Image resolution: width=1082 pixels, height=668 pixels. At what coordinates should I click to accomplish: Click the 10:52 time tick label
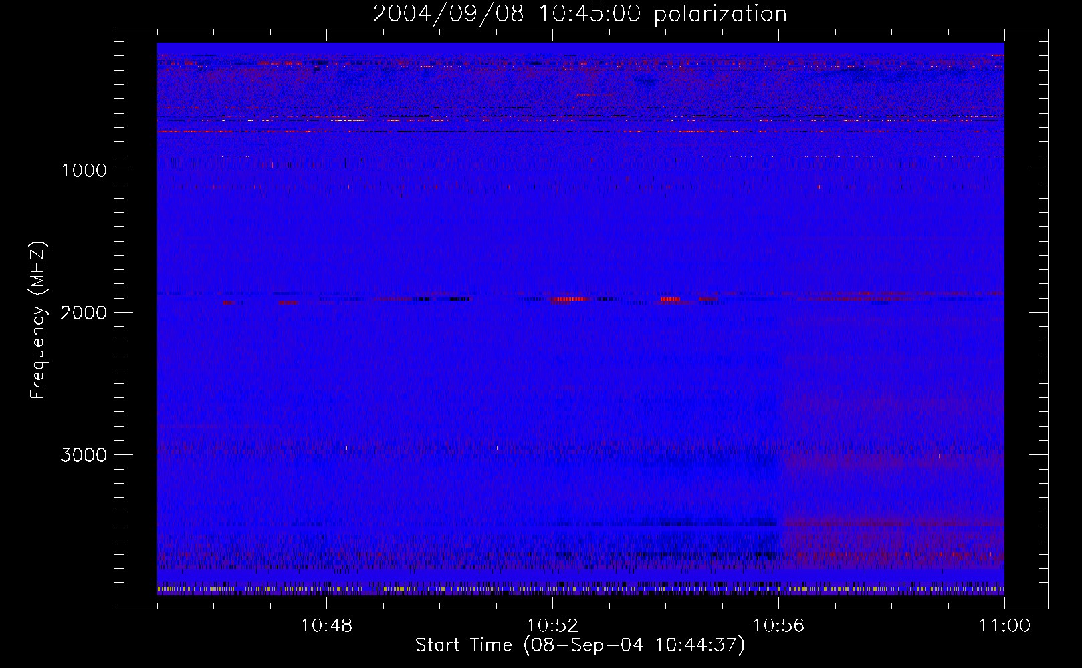(552, 626)
